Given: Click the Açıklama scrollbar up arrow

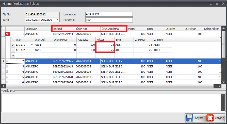Looking at the screenshot, I should click(x=223, y=95).
